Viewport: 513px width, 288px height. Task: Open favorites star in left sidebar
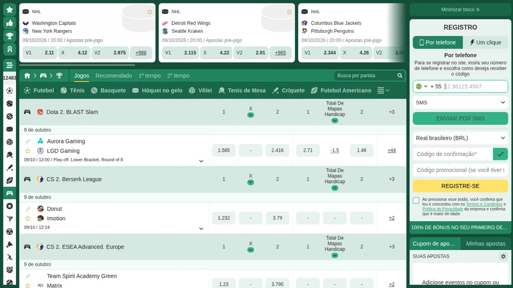pyautogui.click(x=10, y=10)
